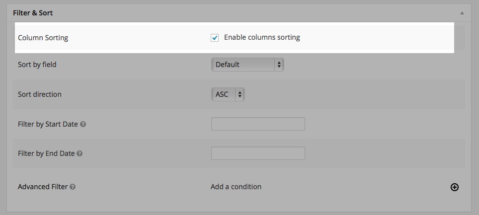Click the "Enable columns sorting" checkbox label
The width and height of the screenshot is (479, 215).
[262, 37]
